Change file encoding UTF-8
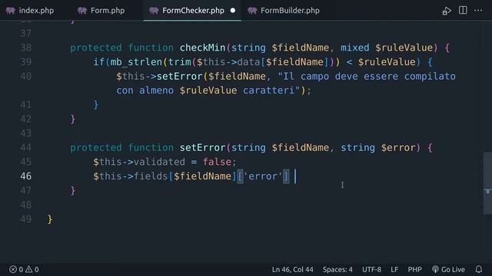This screenshot has width=492, height=276. click(x=371, y=269)
